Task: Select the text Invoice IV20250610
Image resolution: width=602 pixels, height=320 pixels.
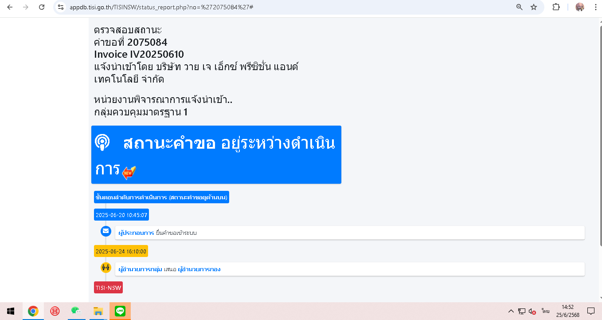Action: tap(139, 55)
